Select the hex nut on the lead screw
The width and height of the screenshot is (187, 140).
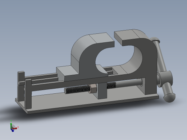click(x=93, y=89)
